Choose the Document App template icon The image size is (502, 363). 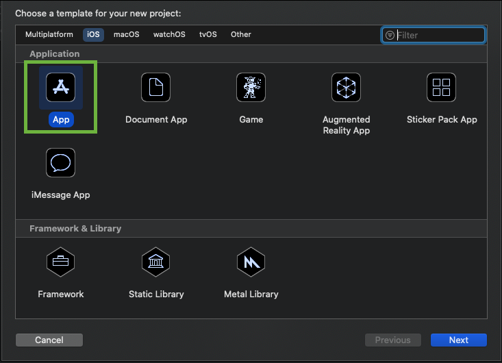point(156,88)
